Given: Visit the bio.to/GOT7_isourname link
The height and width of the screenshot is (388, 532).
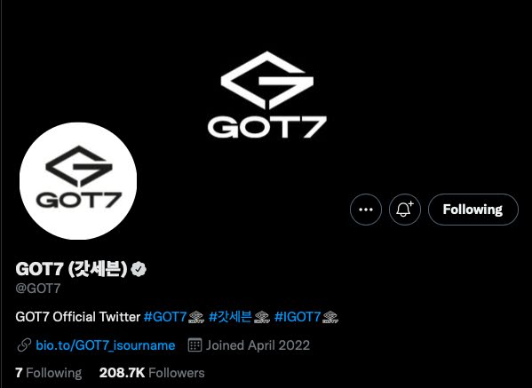Looking at the screenshot, I should click(x=106, y=345).
